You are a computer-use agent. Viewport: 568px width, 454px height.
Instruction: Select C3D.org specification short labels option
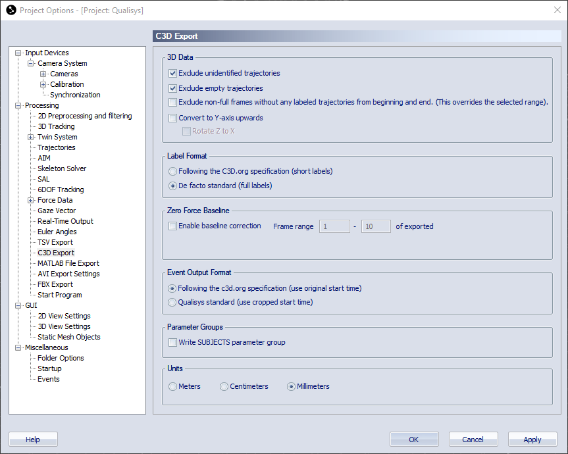(x=173, y=171)
